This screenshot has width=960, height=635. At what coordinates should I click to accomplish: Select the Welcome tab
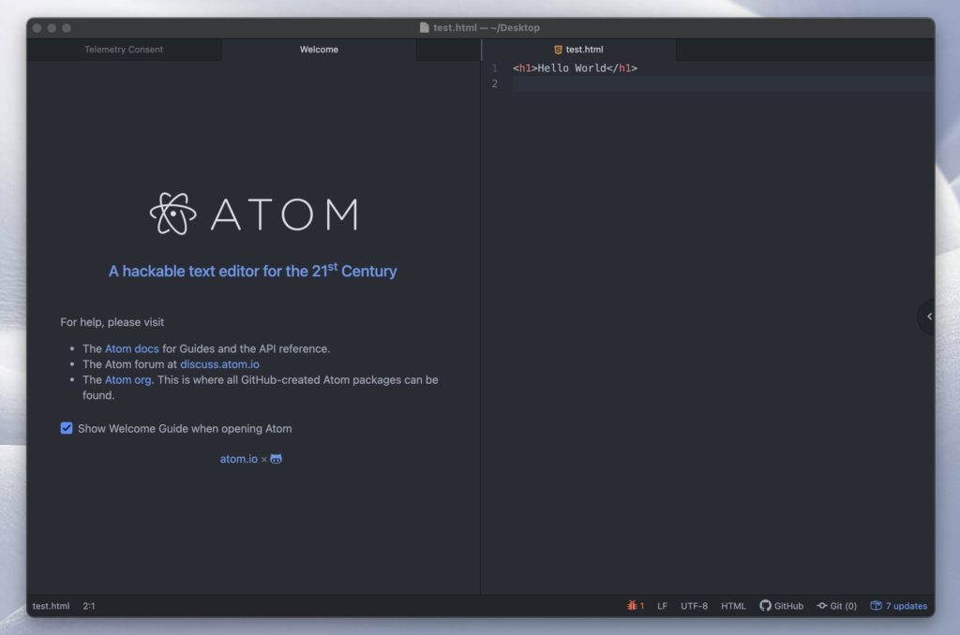pos(319,50)
